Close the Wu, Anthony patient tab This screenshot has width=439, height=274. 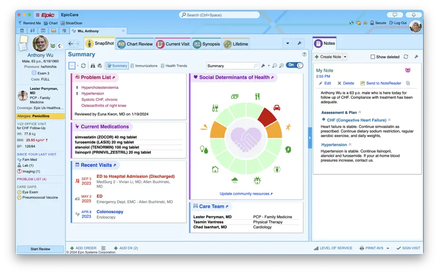tap(123, 31)
